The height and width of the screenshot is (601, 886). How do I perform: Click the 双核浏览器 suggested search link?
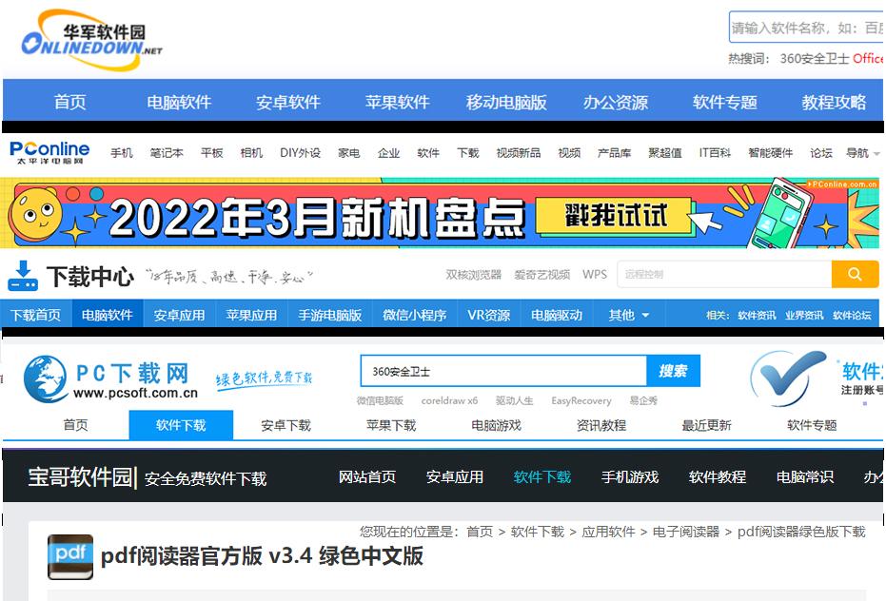pyautogui.click(x=474, y=275)
